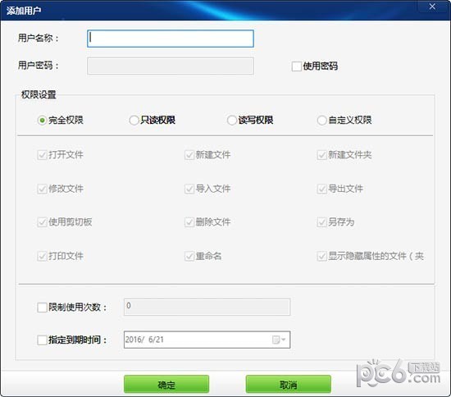Toggle the 打开文件 checkbox
451x397 pixels.
coord(42,155)
